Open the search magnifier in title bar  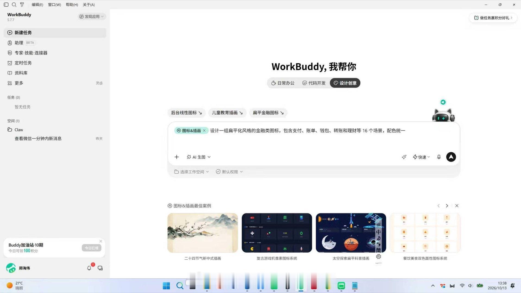[x=14, y=5]
